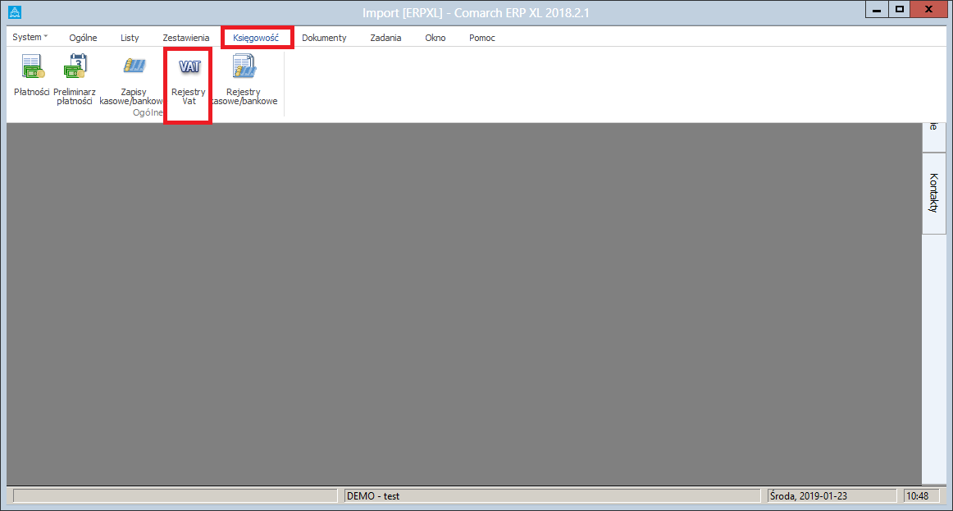Click the Comarch application icon in title bar
Screen dimensions: 953x511
coord(14,12)
